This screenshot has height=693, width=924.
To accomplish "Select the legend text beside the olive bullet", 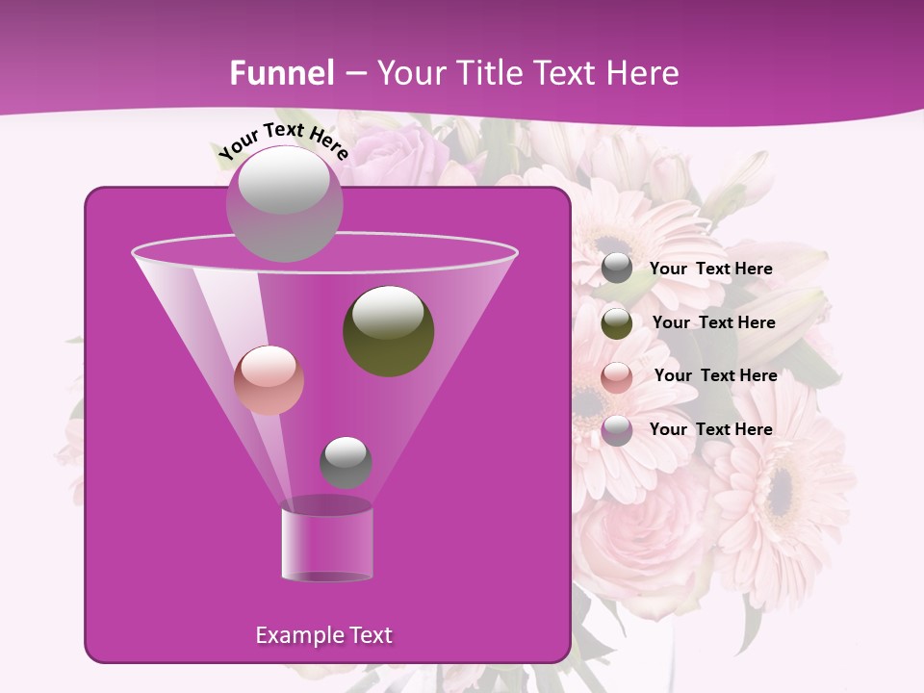I will point(713,323).
